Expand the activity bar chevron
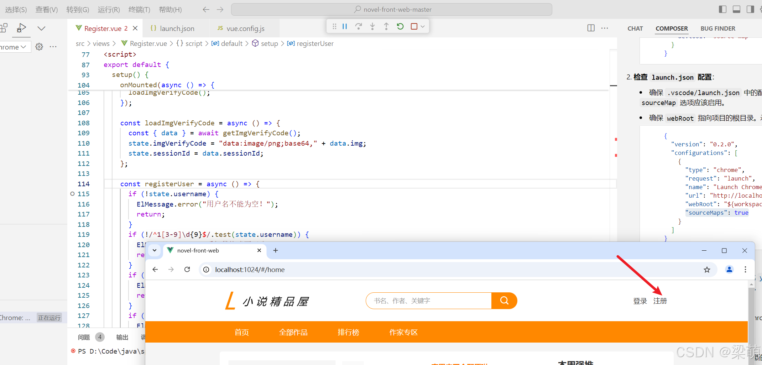Screen dimensions: 762x365 [x=42, y=28]
